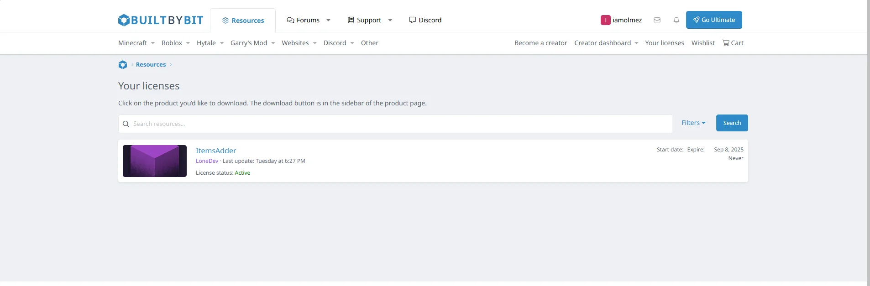Click the BuiltByBit logo
Image resolution: width=870 pixels, height=286 pixels.
(x=160, y=20)
